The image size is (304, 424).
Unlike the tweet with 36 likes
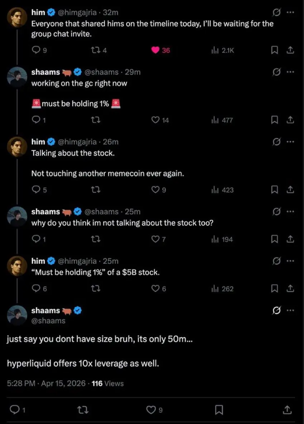point(155,51)
